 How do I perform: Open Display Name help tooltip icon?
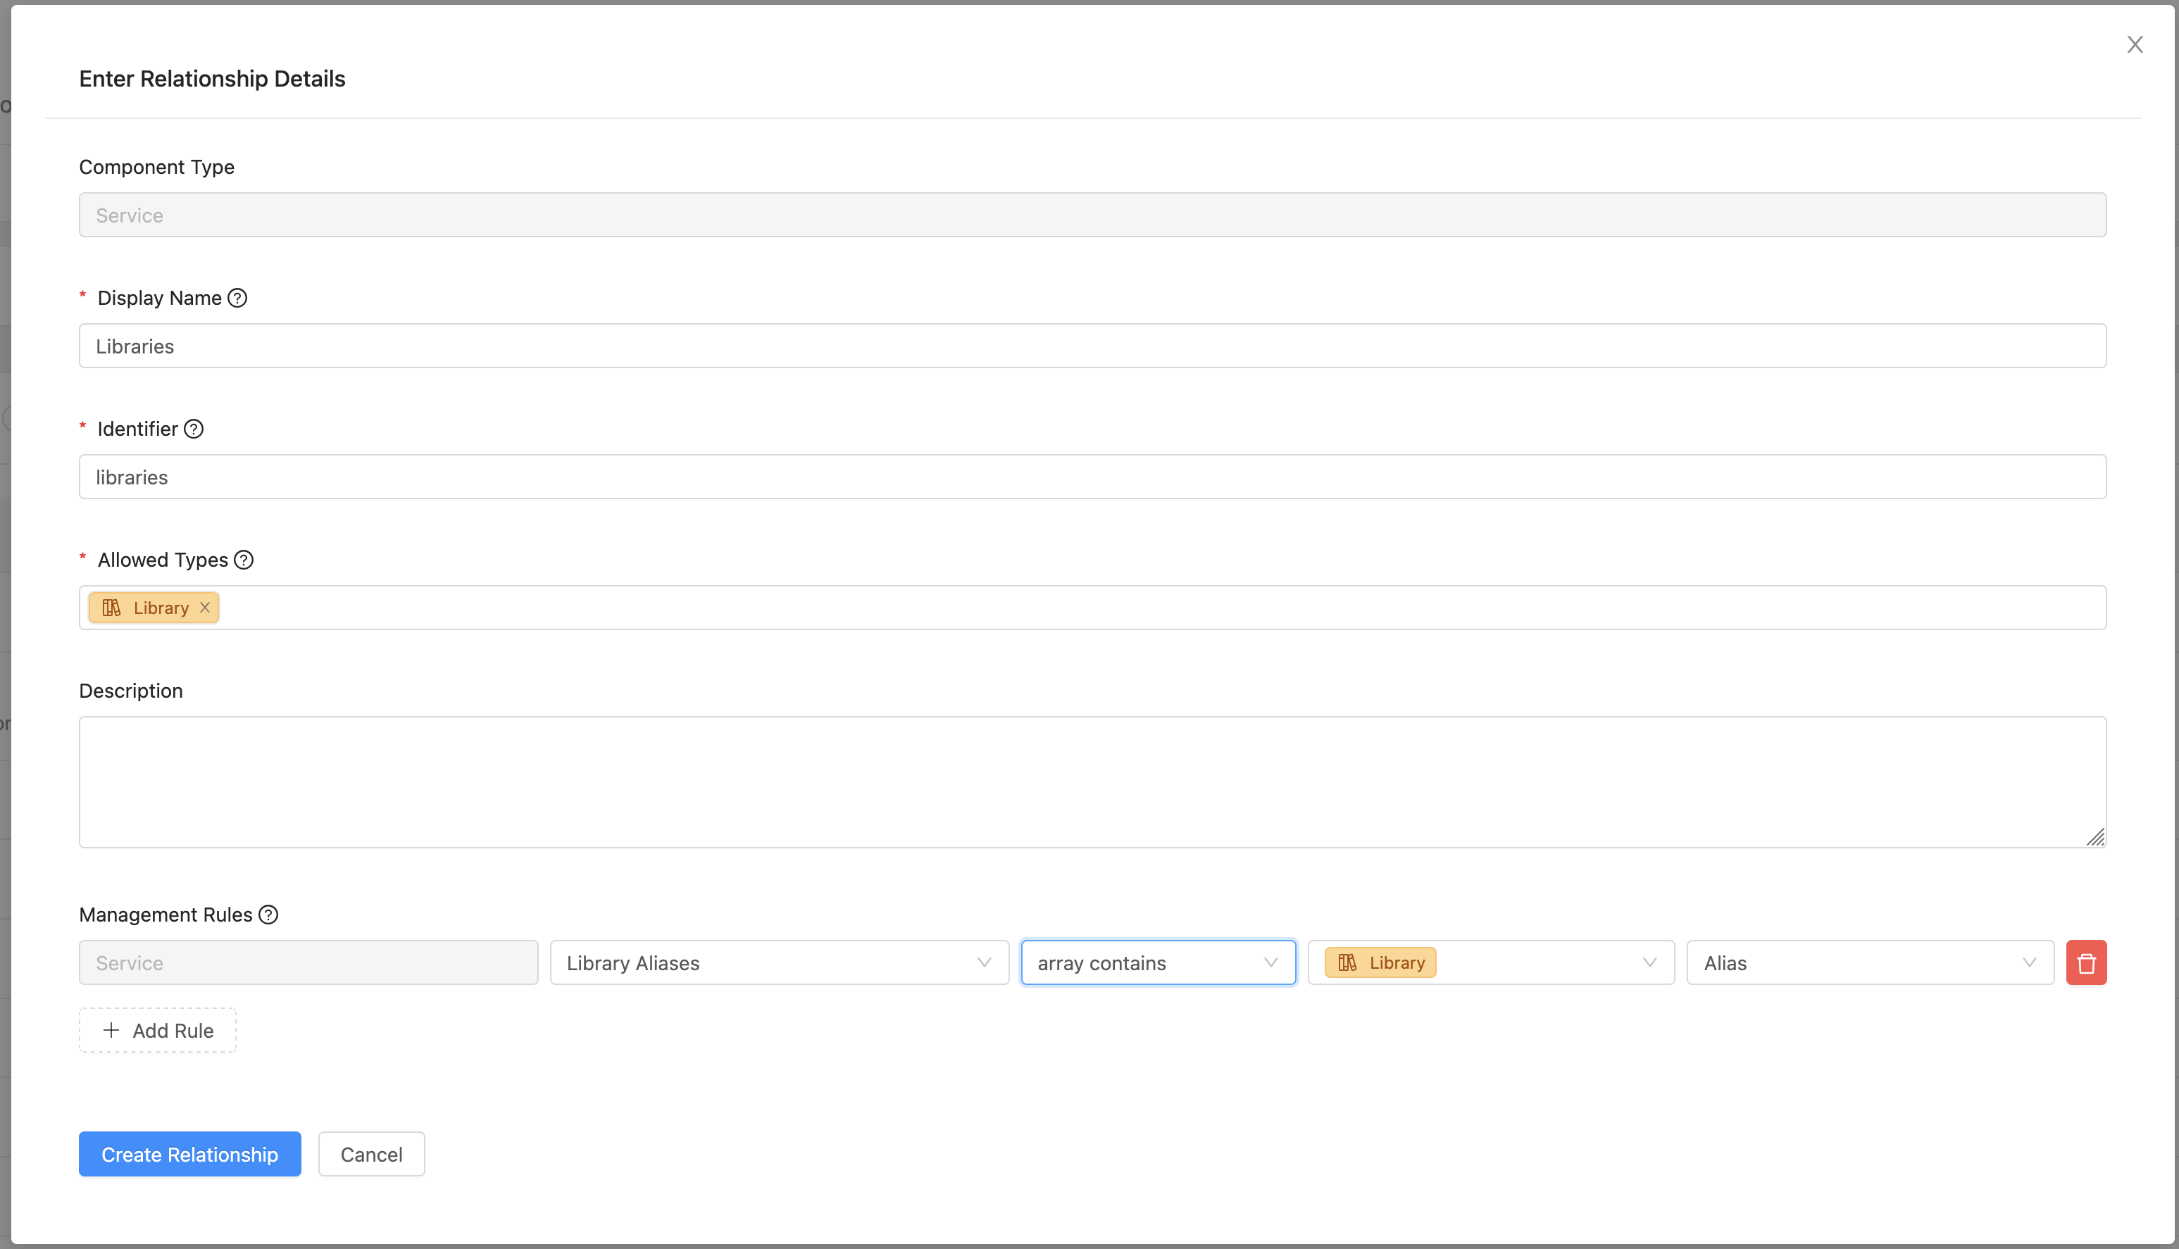click(x=237, y=298)
